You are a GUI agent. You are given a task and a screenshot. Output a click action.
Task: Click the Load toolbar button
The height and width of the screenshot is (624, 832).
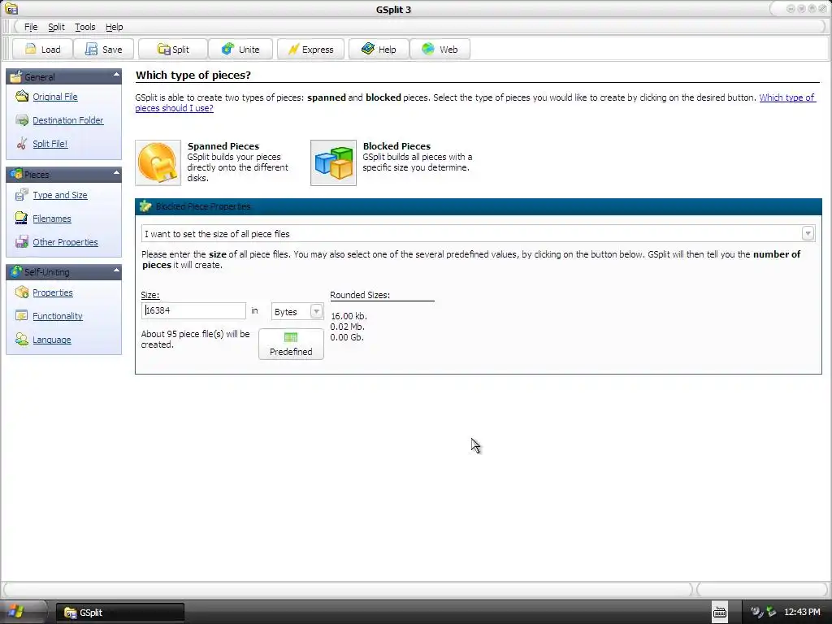click(x=42, y=50)
